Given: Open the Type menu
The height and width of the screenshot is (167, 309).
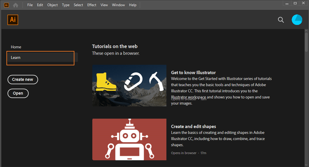Looking at the screenshot, I should pos(66,5).
